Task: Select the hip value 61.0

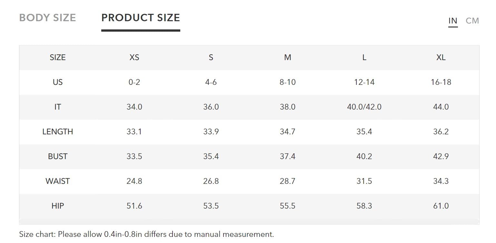Action: click(441, 206)
